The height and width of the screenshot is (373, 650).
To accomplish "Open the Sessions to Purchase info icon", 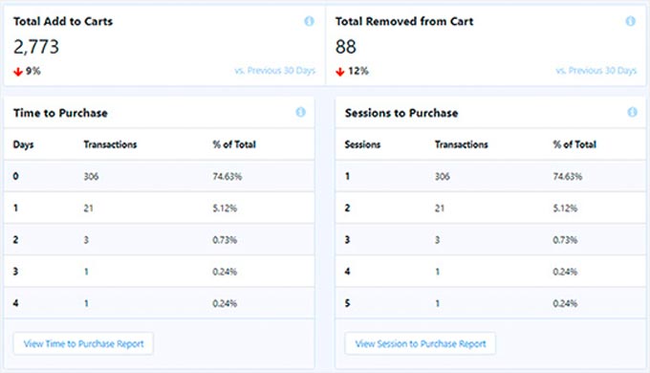I will click(632, 112).
